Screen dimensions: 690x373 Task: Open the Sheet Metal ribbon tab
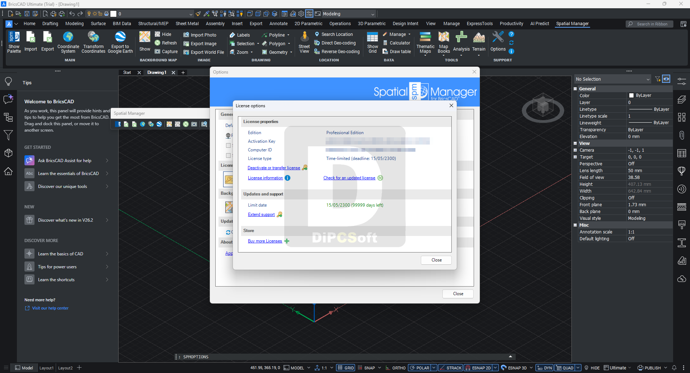pyautogui.click(x=187, y=24)
